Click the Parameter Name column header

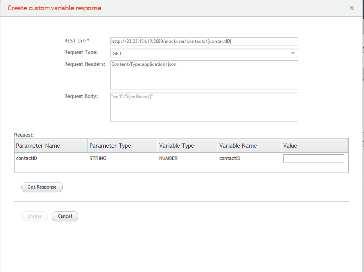[51, 145]
